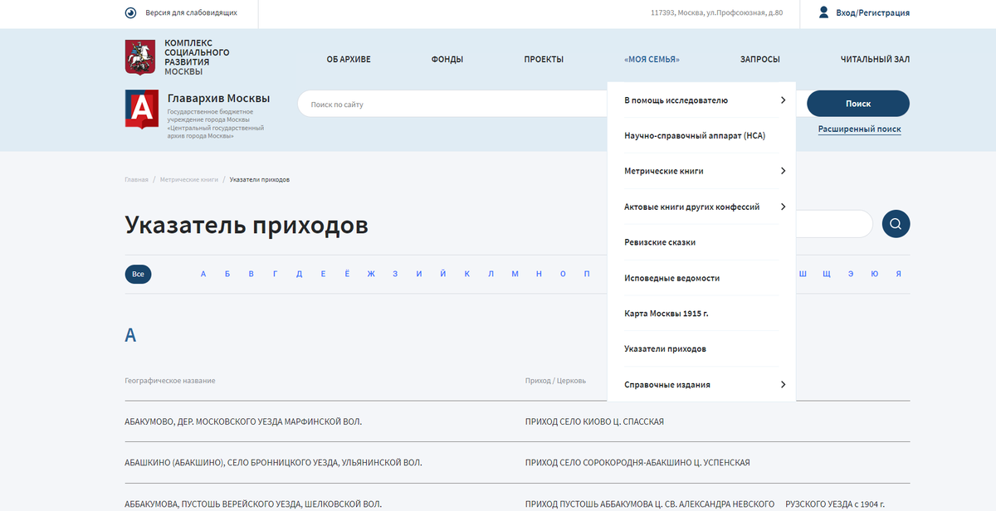Image resolution: width=996 pixels, height=511 pixels.
Task: Select Научно-справочный аппарат (НСА) menu entry
Action: pyautogui.click(x=695, y=135)
